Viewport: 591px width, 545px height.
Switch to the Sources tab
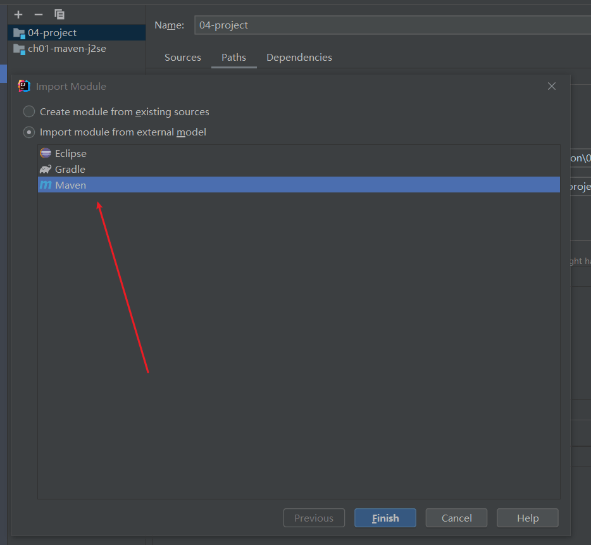(183, 58)
